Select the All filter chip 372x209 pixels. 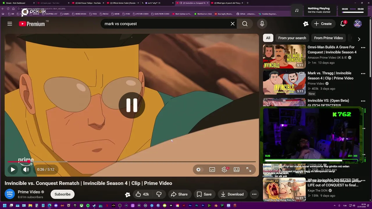tap(268, 38)
